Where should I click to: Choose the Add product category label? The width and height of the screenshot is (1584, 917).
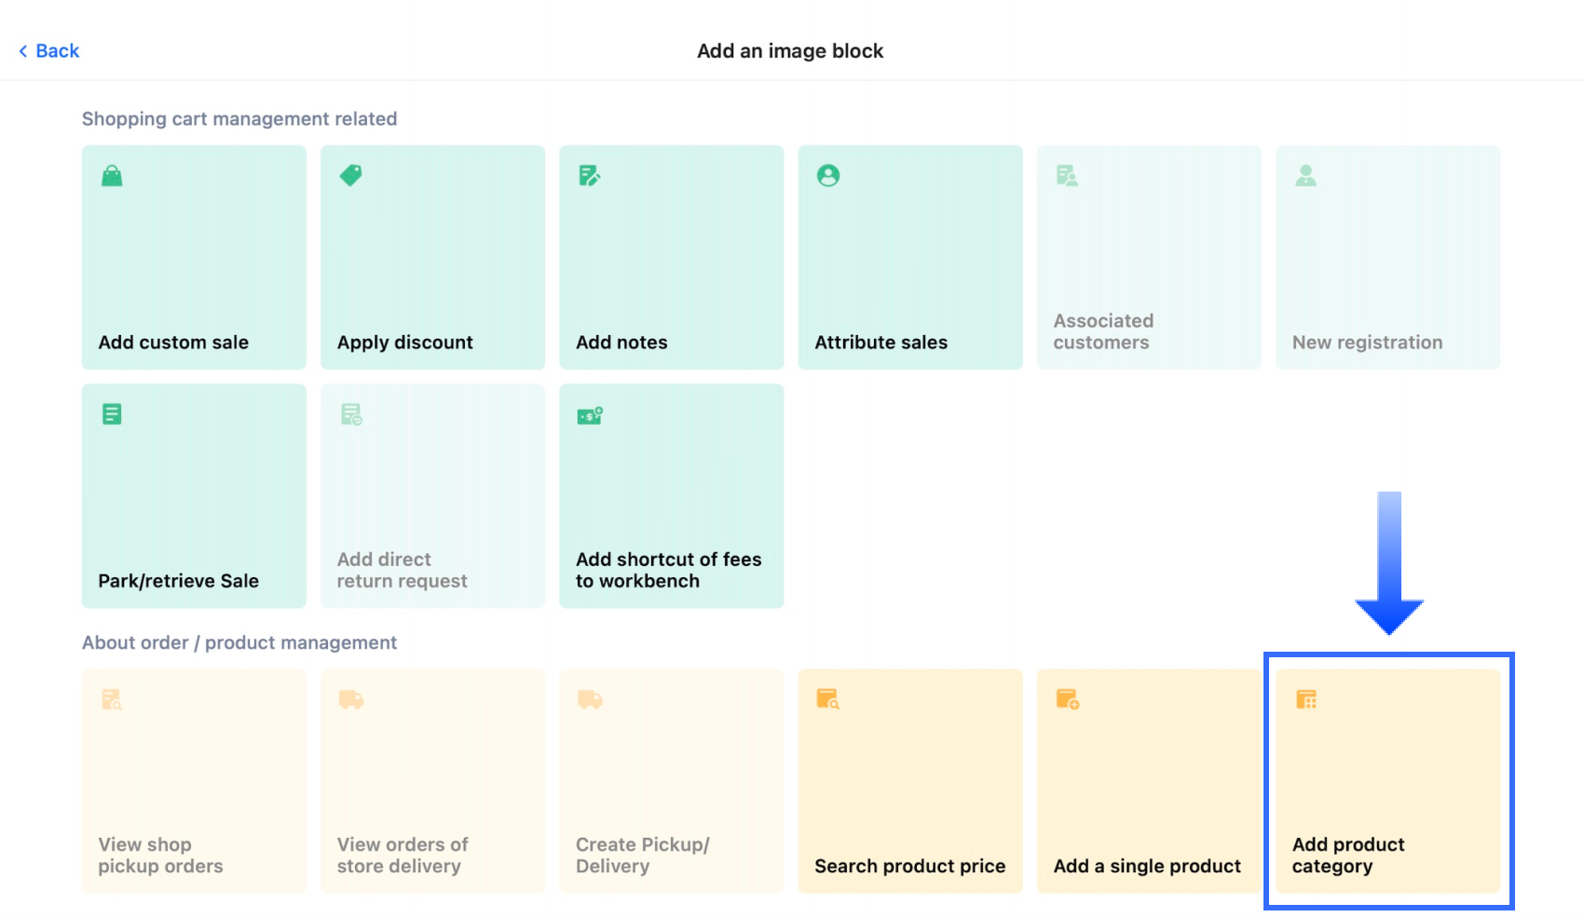[x=1347, y=855]
